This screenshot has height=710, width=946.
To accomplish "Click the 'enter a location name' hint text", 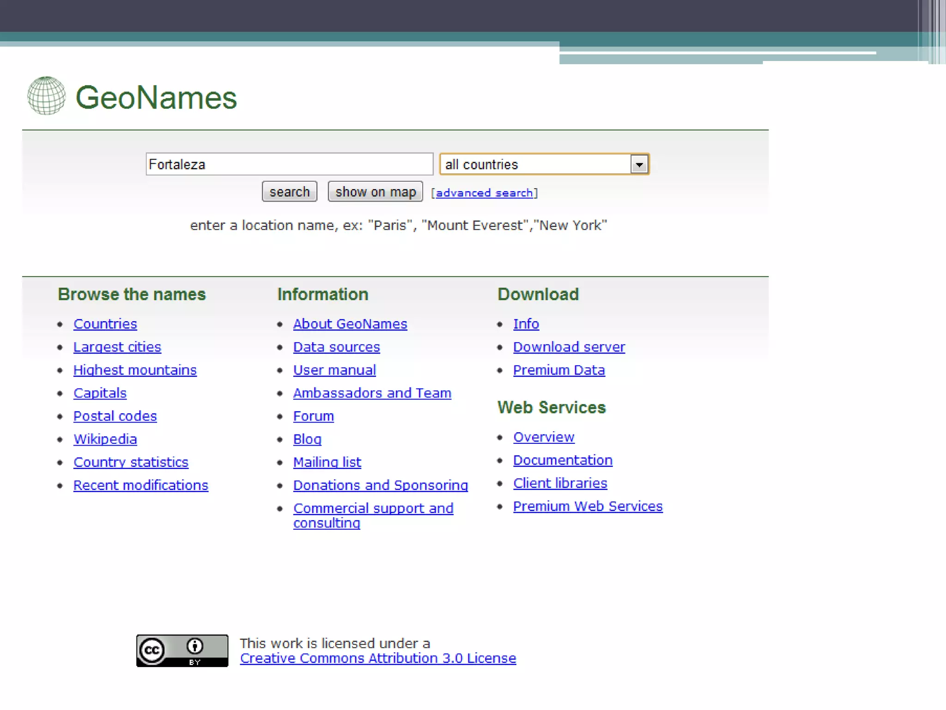I will pyautogui.click(x=398, y=225).
